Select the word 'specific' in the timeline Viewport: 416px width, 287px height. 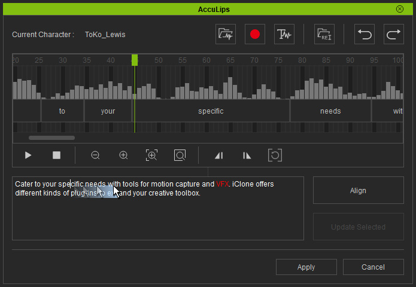click(211, 111)
